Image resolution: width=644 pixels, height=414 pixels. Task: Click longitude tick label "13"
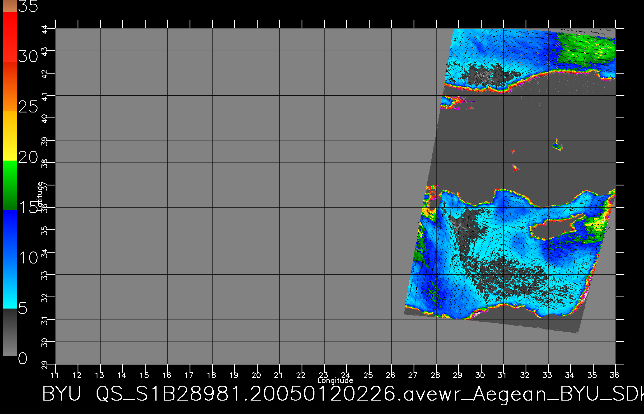[x=99, y=375]
